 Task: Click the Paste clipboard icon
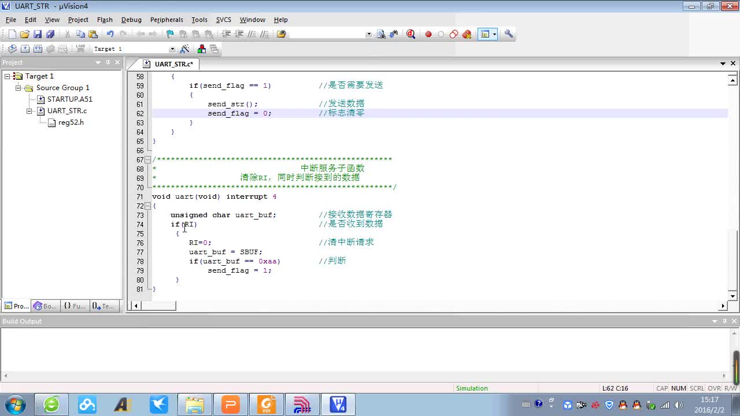93,34
